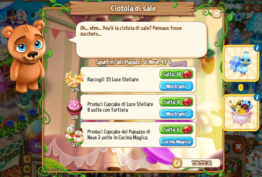262x177 pixels.
Task: Click Mostrami for Cupcake di Luce Stellare
Action: click(x=176, y=114)
